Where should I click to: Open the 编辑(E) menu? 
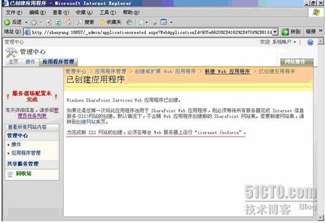[37, 13]
